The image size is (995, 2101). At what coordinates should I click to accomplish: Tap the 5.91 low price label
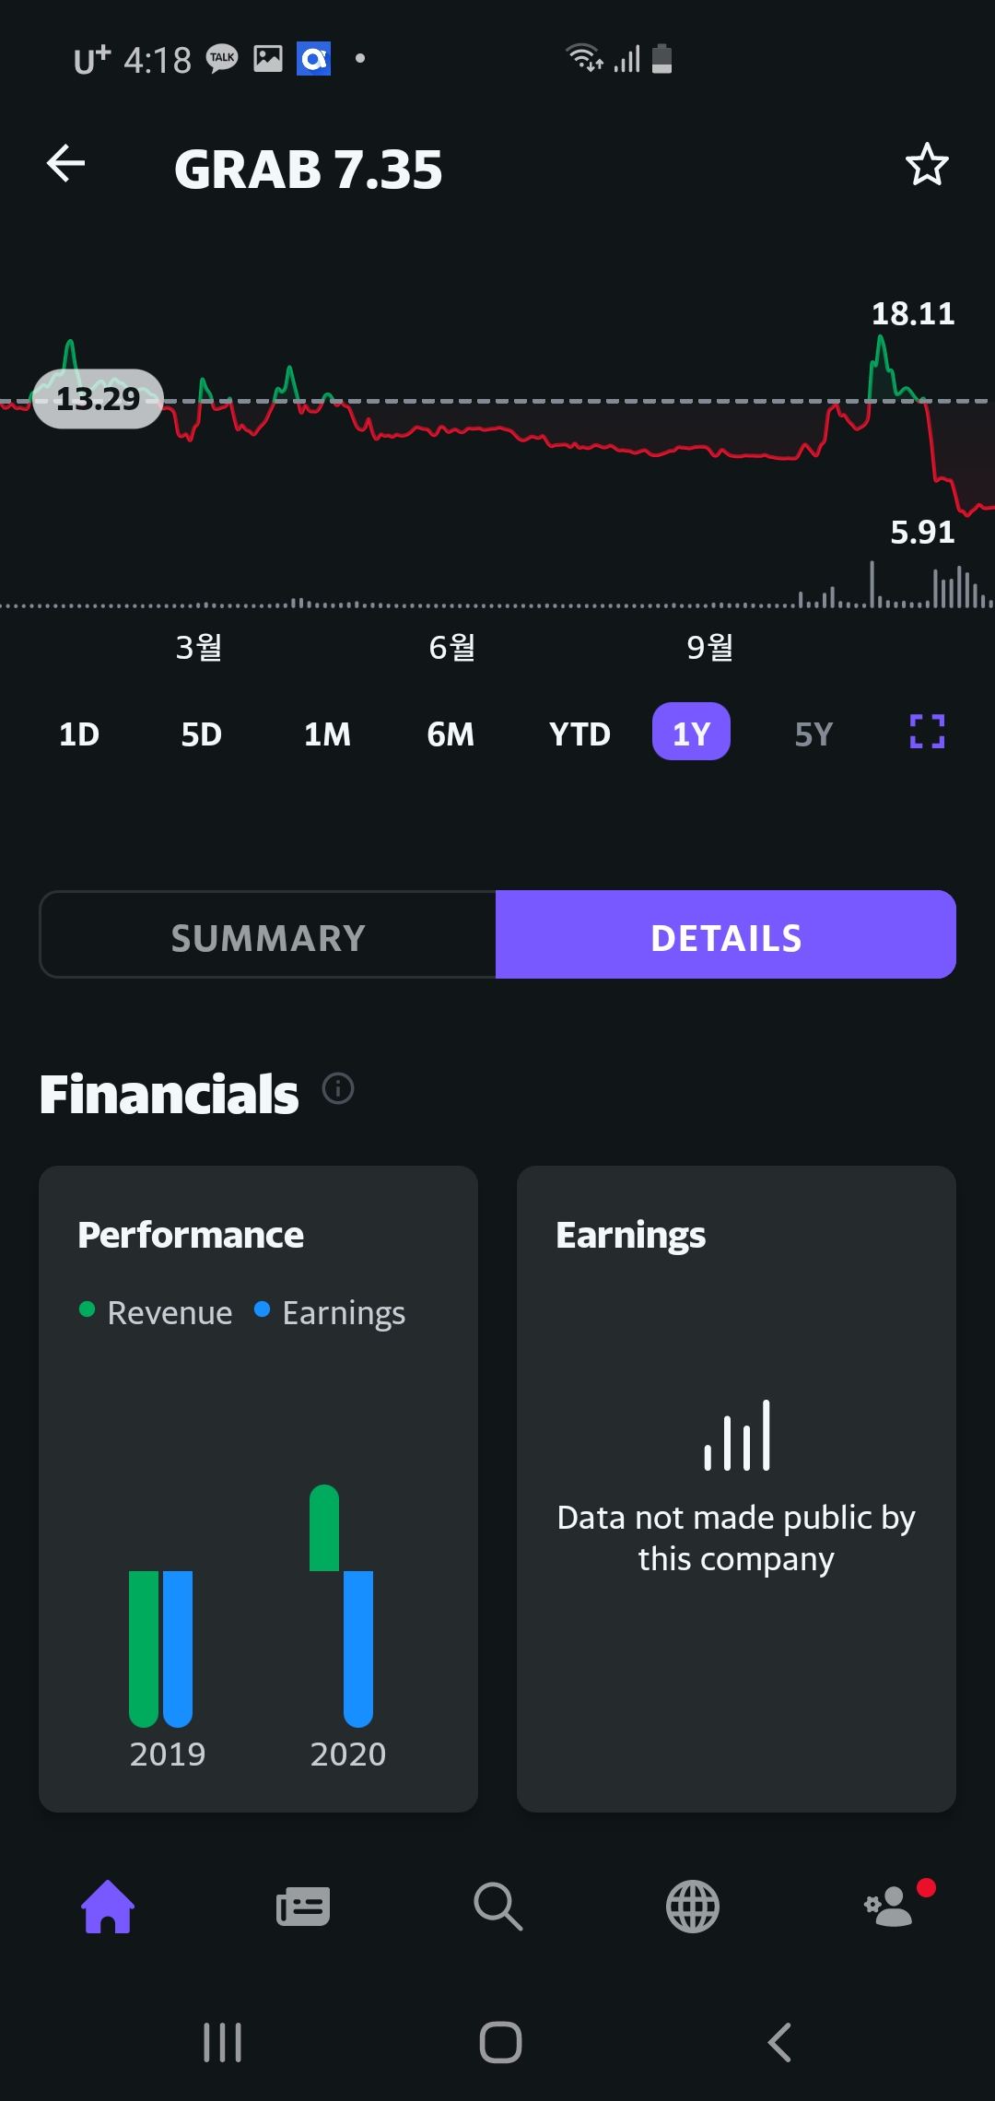pos(922,532)
